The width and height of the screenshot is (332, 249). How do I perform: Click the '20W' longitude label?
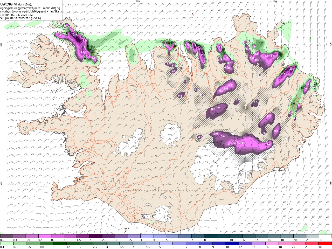click(x=138, y=1)
